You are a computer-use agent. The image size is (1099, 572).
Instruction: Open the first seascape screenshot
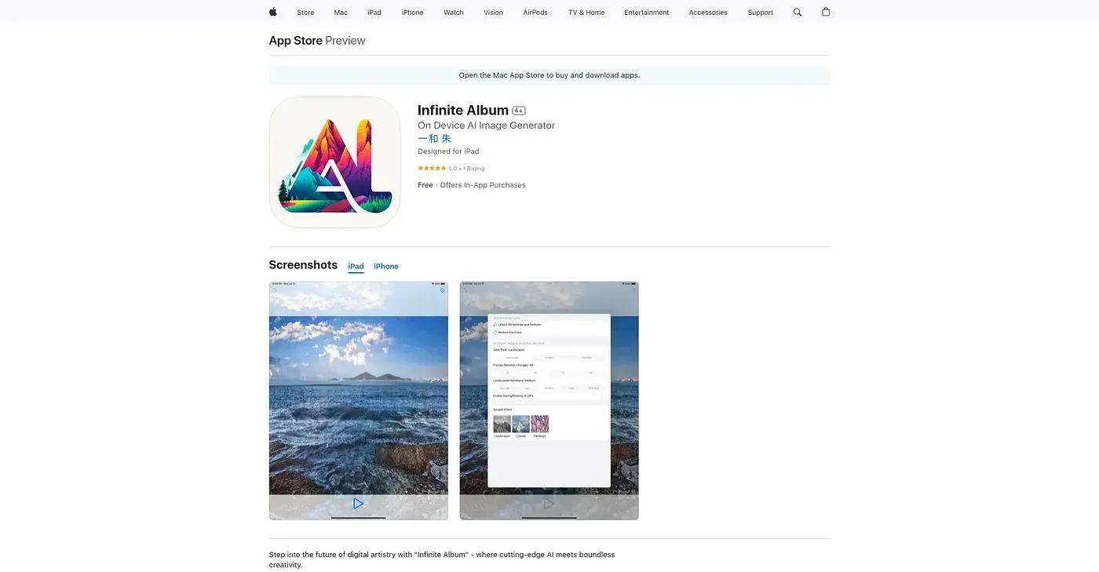point(359,400)
